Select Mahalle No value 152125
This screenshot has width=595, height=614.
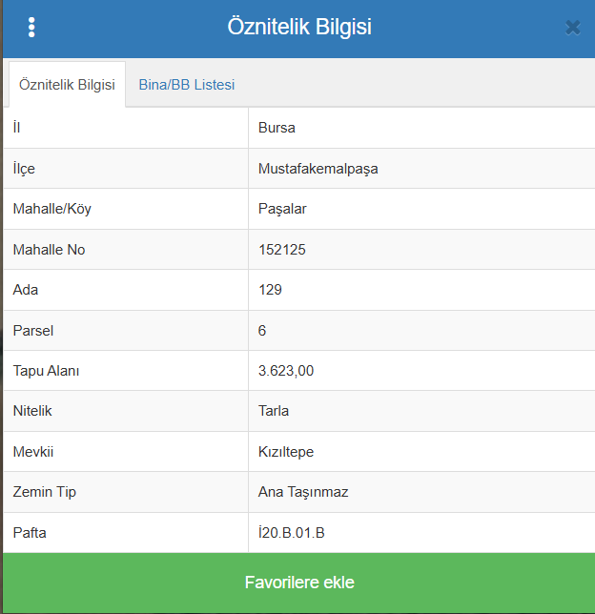pos(282,250)
